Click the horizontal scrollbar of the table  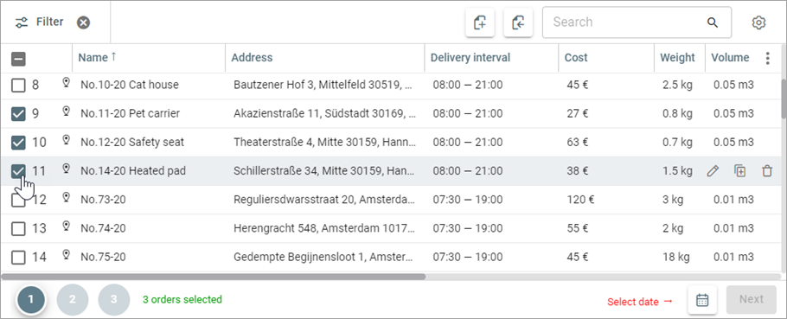[x=214, y=277]
